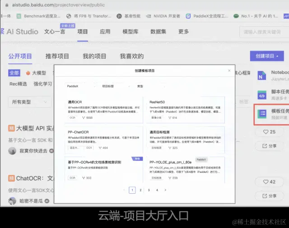Image resolution: width=289 pixels, height=228 pixels.
Task: Click previous page arrow in pagination
Action: click(124, 190)
